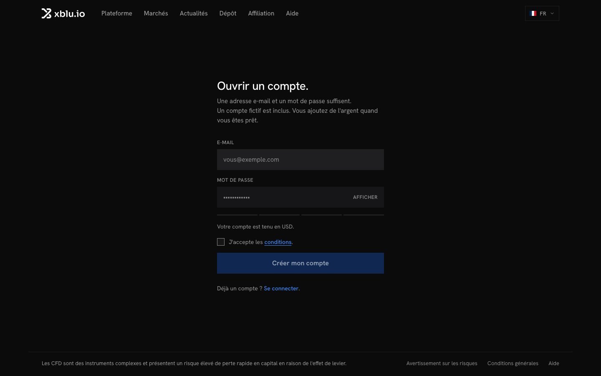Open Aide in the top navigation
This screenshot has width=601, height=376.
pyautogui.click(x=292, y=13)
